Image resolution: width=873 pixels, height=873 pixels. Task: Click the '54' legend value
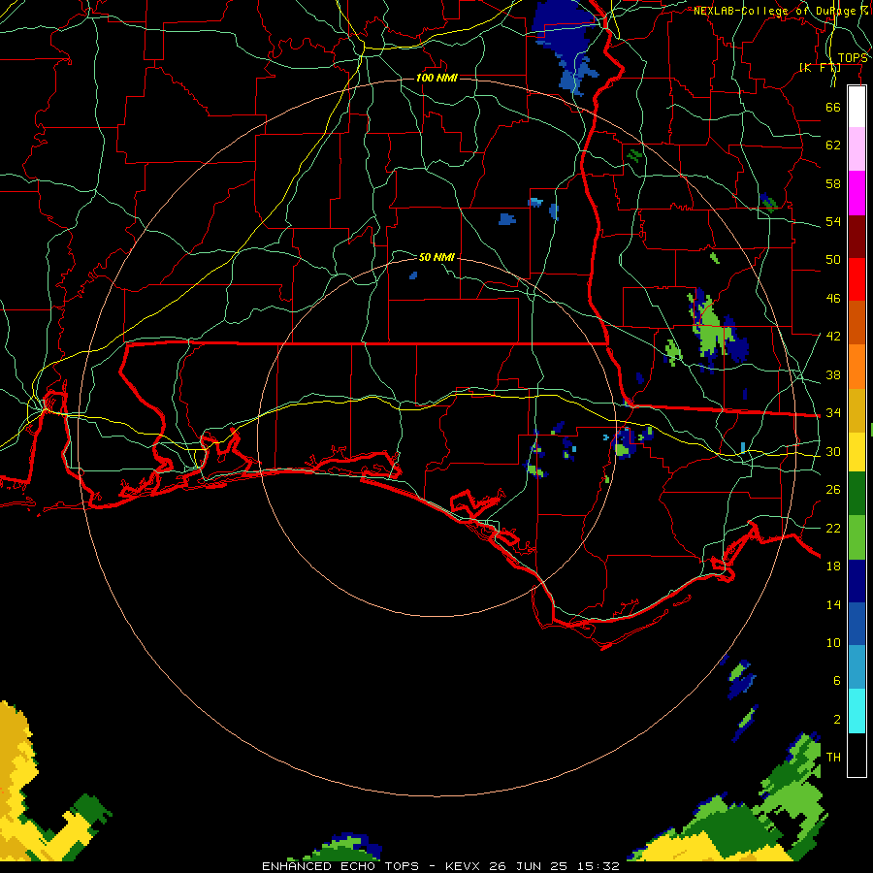(833, 221)
